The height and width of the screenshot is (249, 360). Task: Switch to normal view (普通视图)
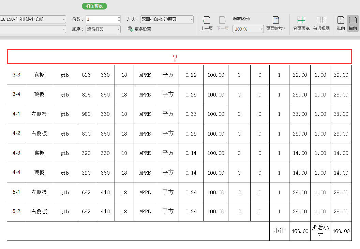(321, 23)
